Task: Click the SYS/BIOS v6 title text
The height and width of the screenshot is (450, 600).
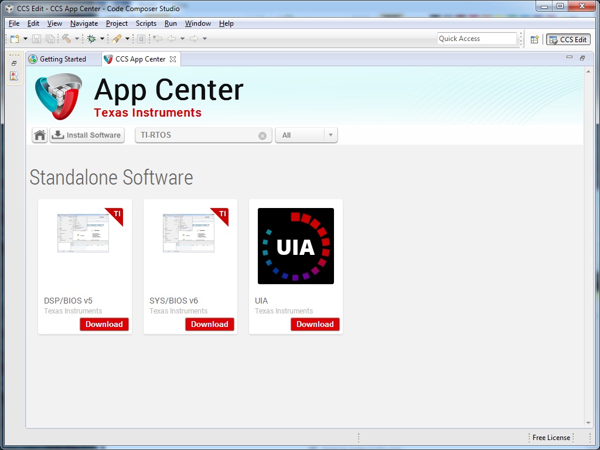Action: [x=173, y=301]
